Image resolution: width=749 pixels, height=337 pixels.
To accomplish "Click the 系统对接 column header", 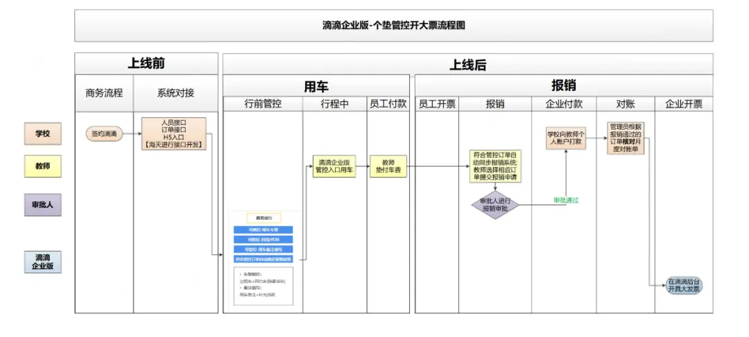I will pyautogui.click(x=175, y=93).
